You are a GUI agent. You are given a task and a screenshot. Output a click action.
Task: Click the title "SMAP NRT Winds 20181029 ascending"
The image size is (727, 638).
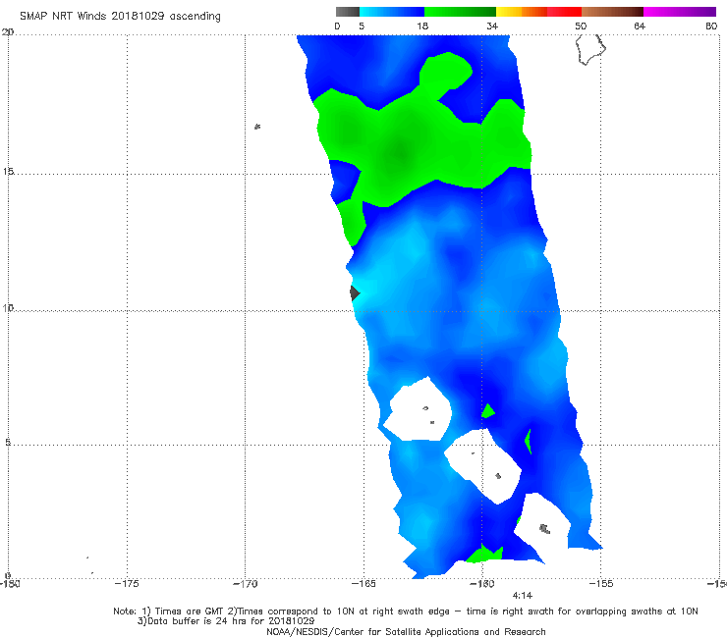pos(120,17)
